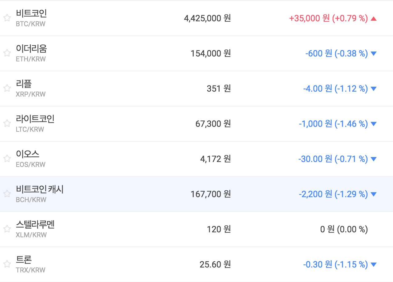393x282 pixels.
Task: Open the 이더리움 market page
Action: pyautogui.click(x=31, y=48)
